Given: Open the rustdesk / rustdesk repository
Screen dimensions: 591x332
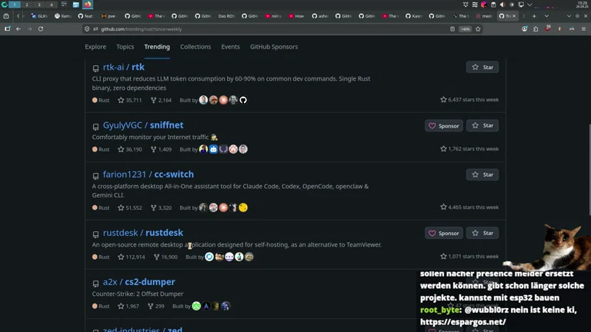Looking at the screenshot, I should pyautogui.click(x=164, y=233).
